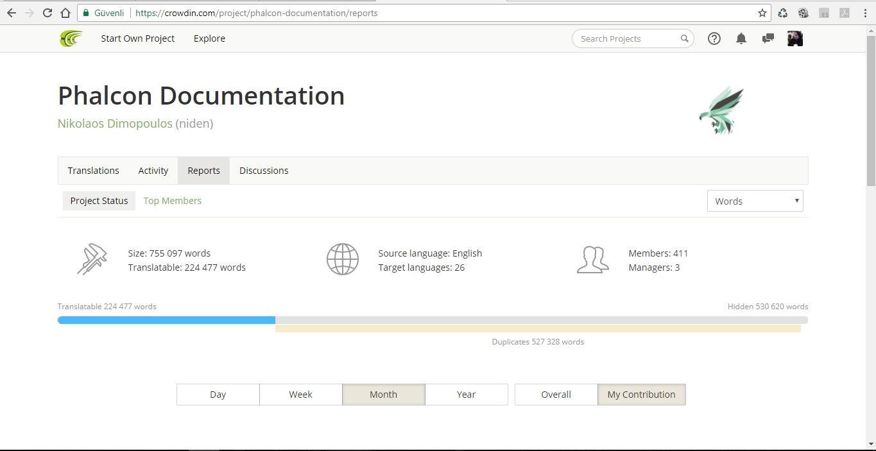Click the "Source language: English" text
The width and height of the screenshot is (876, 451).
pyautogui.click(x=430, y=253)
